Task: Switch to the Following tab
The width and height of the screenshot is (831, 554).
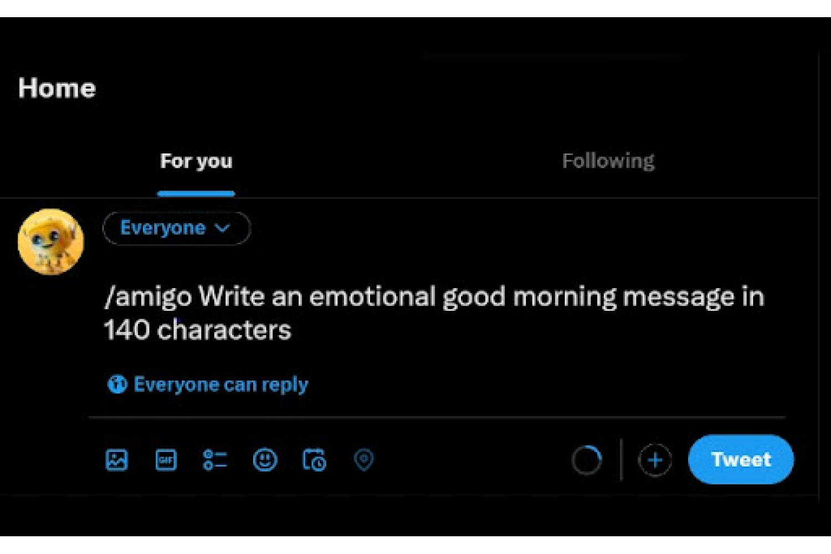Action: tap(608, 161)
